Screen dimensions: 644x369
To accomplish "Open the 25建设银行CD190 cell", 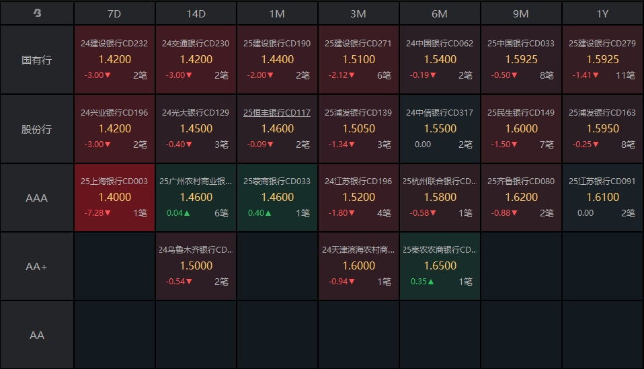I will click(x=277, y=60).
